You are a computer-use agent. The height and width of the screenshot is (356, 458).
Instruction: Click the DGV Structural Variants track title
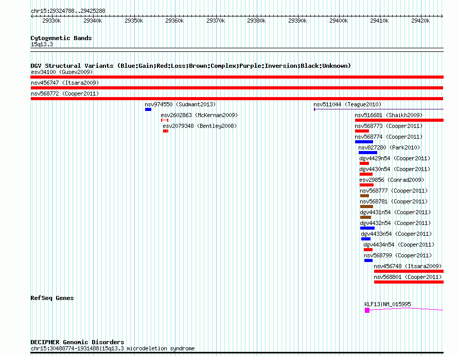coord(191,66)
